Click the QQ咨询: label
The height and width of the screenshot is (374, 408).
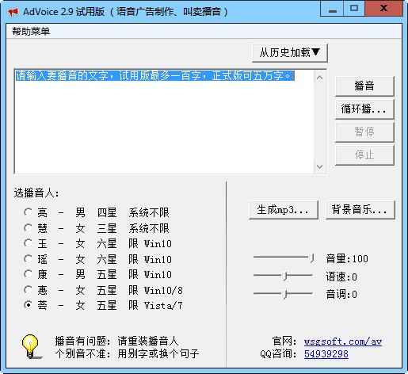[278, 353]
